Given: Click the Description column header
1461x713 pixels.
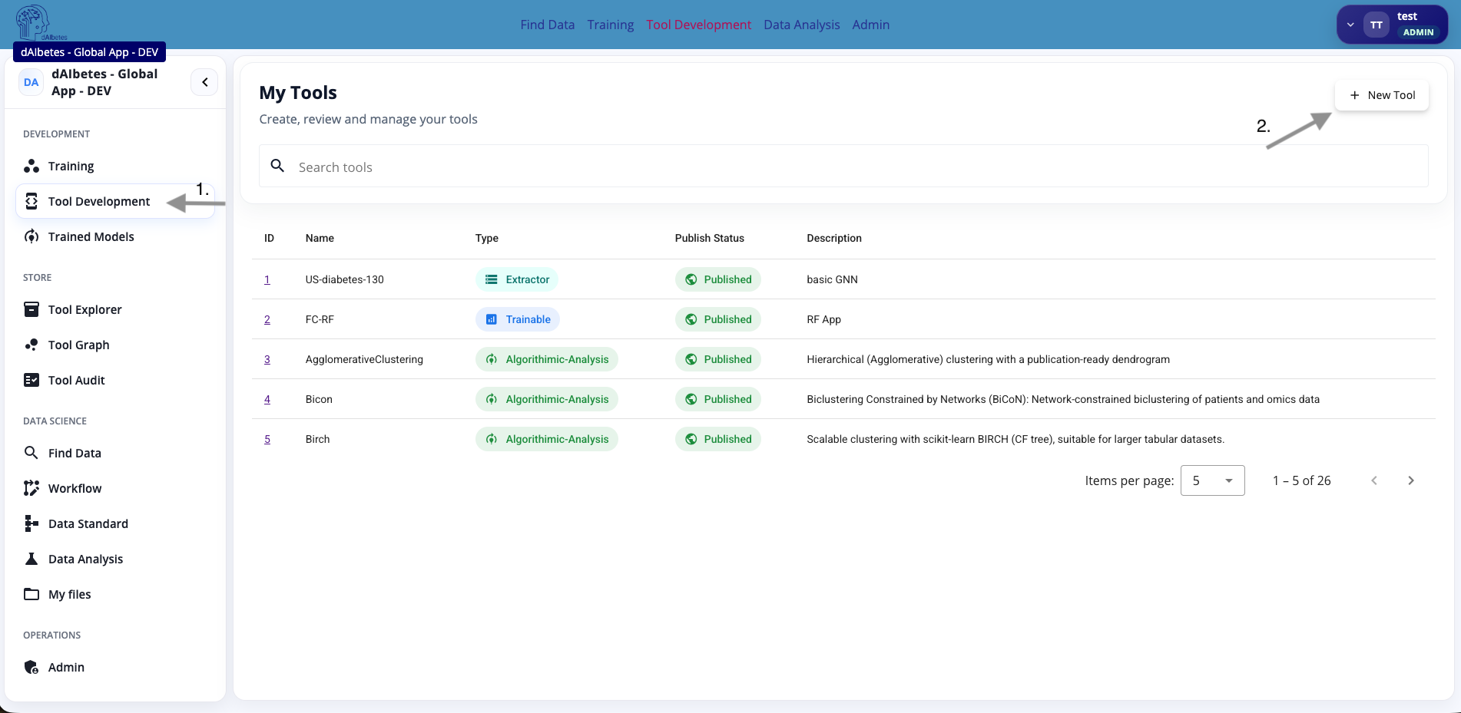Looking at the screenshot, I should (834, 238).
